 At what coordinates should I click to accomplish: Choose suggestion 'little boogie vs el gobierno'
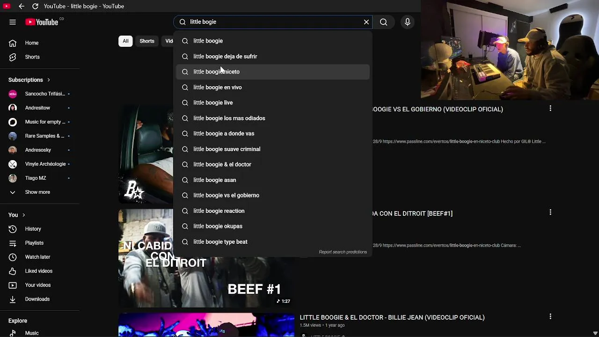coord(273,195)
